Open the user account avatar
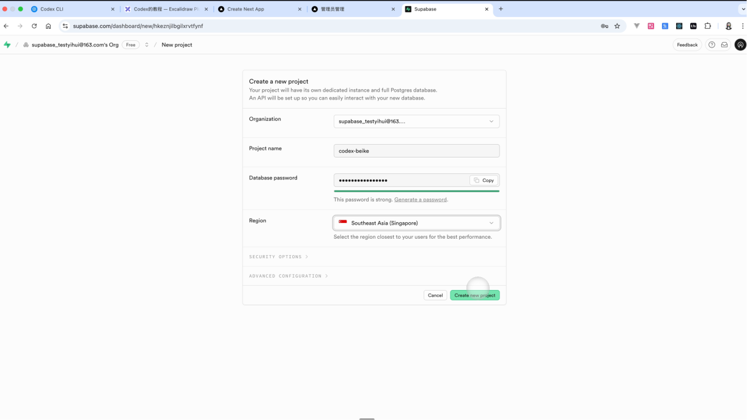 click(x=740, y=45)
